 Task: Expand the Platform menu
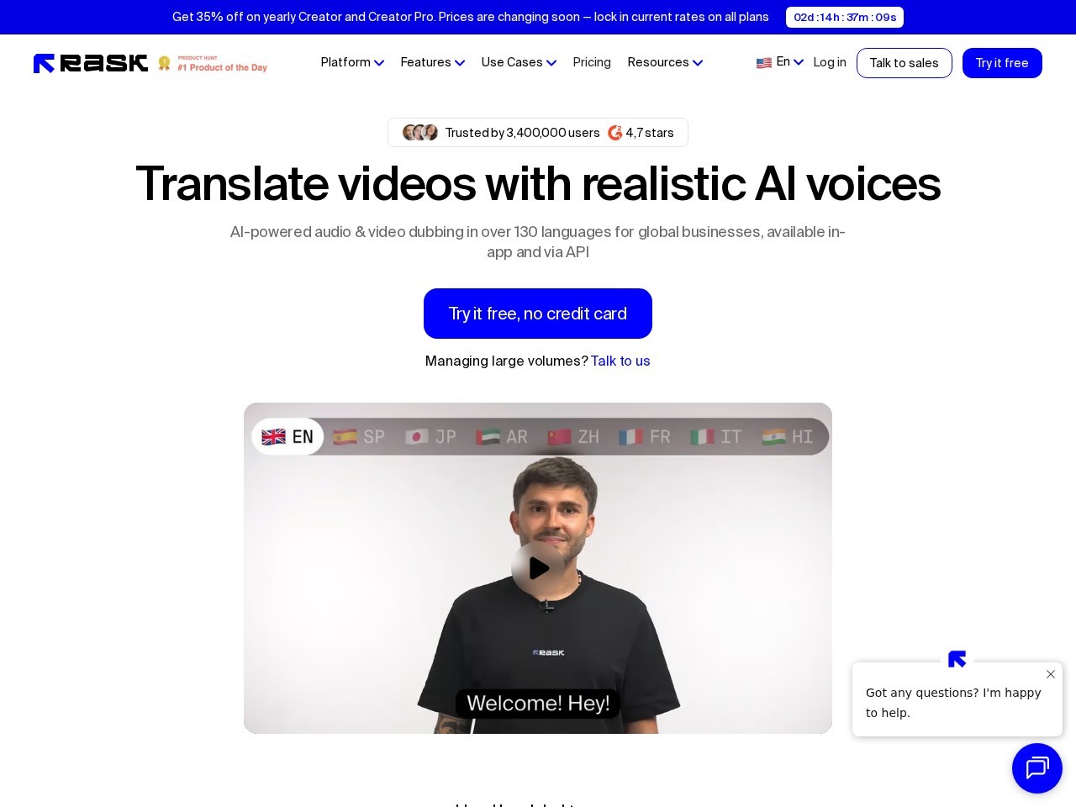point(352,62)
